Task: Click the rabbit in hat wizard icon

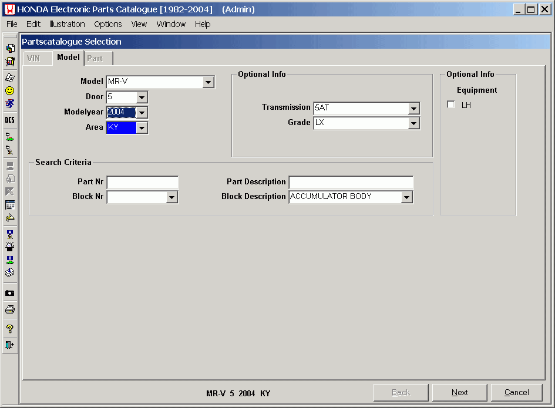Action: (x=10, y=247)
